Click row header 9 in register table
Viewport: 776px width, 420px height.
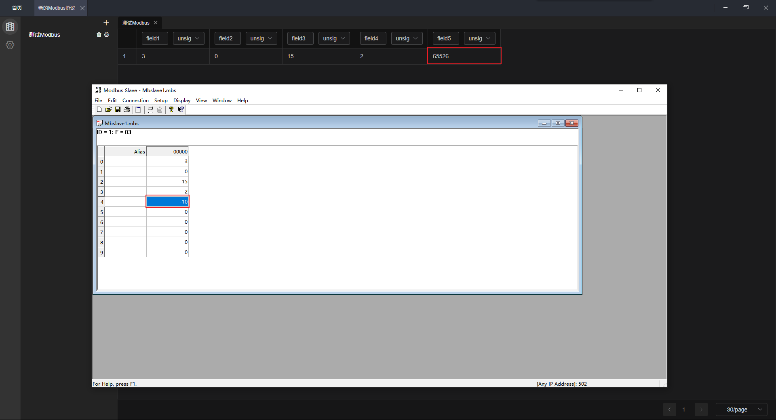coord(101,252)
